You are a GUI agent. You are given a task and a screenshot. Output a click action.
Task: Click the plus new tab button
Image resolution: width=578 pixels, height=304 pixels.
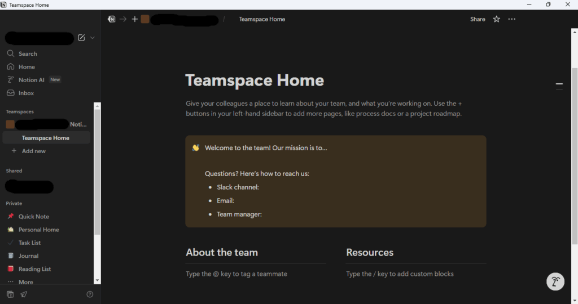(134, 19)
